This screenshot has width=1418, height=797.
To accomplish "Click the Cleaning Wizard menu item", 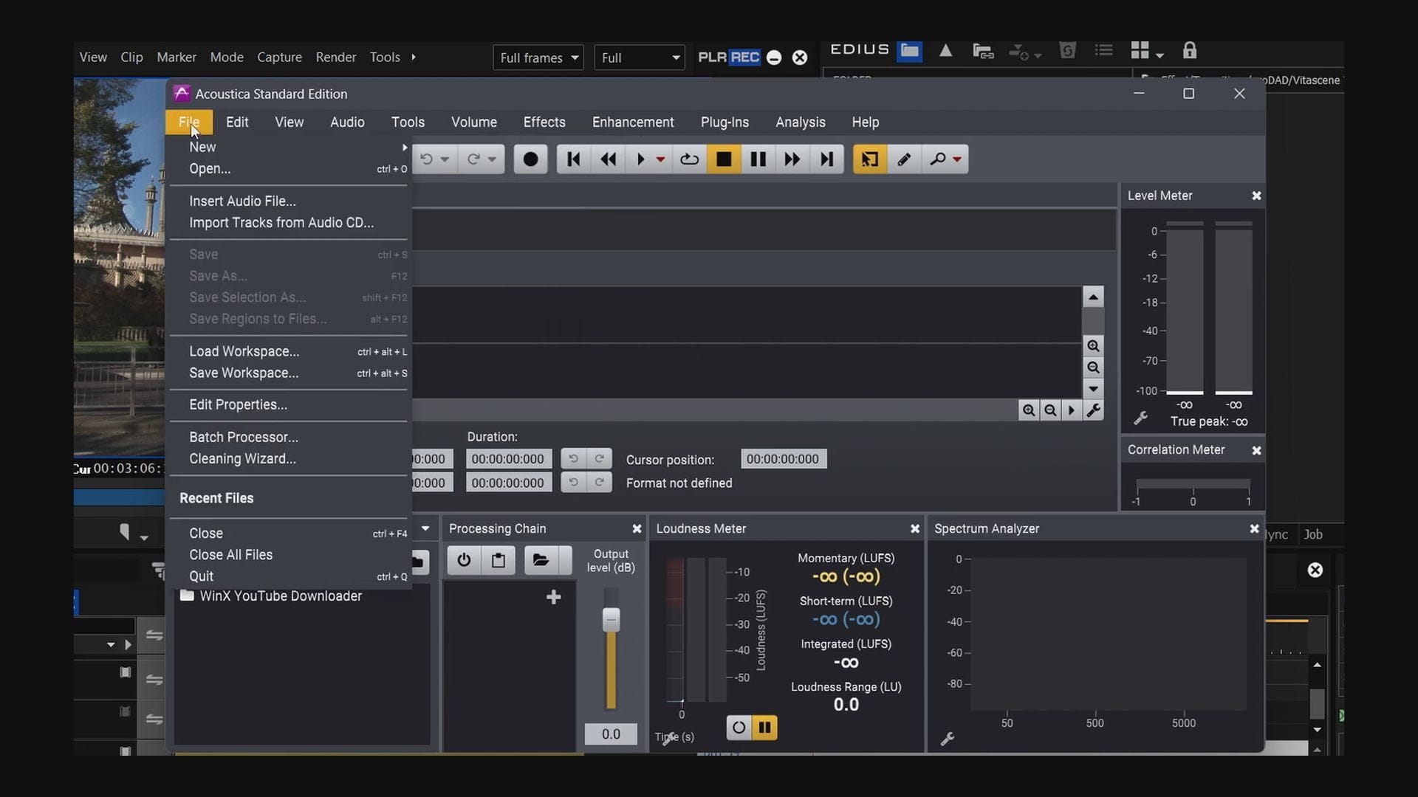I will (242, 458).
